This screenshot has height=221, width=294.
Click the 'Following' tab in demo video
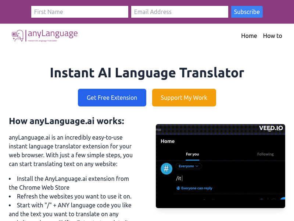pyautogui.click(x=265, y=154)
